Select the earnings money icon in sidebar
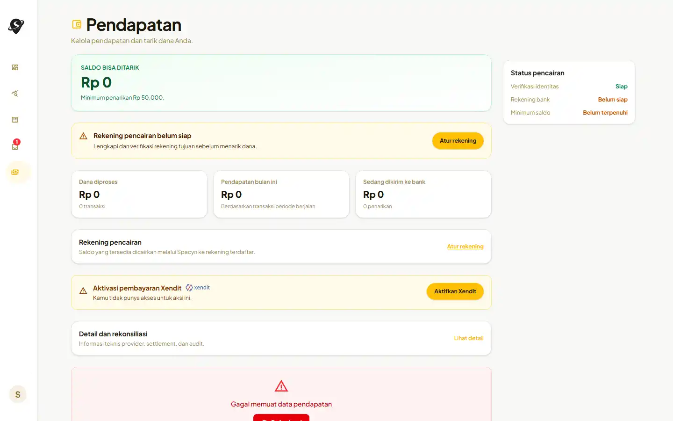This screenshot has height=421, width=673. 15,172
